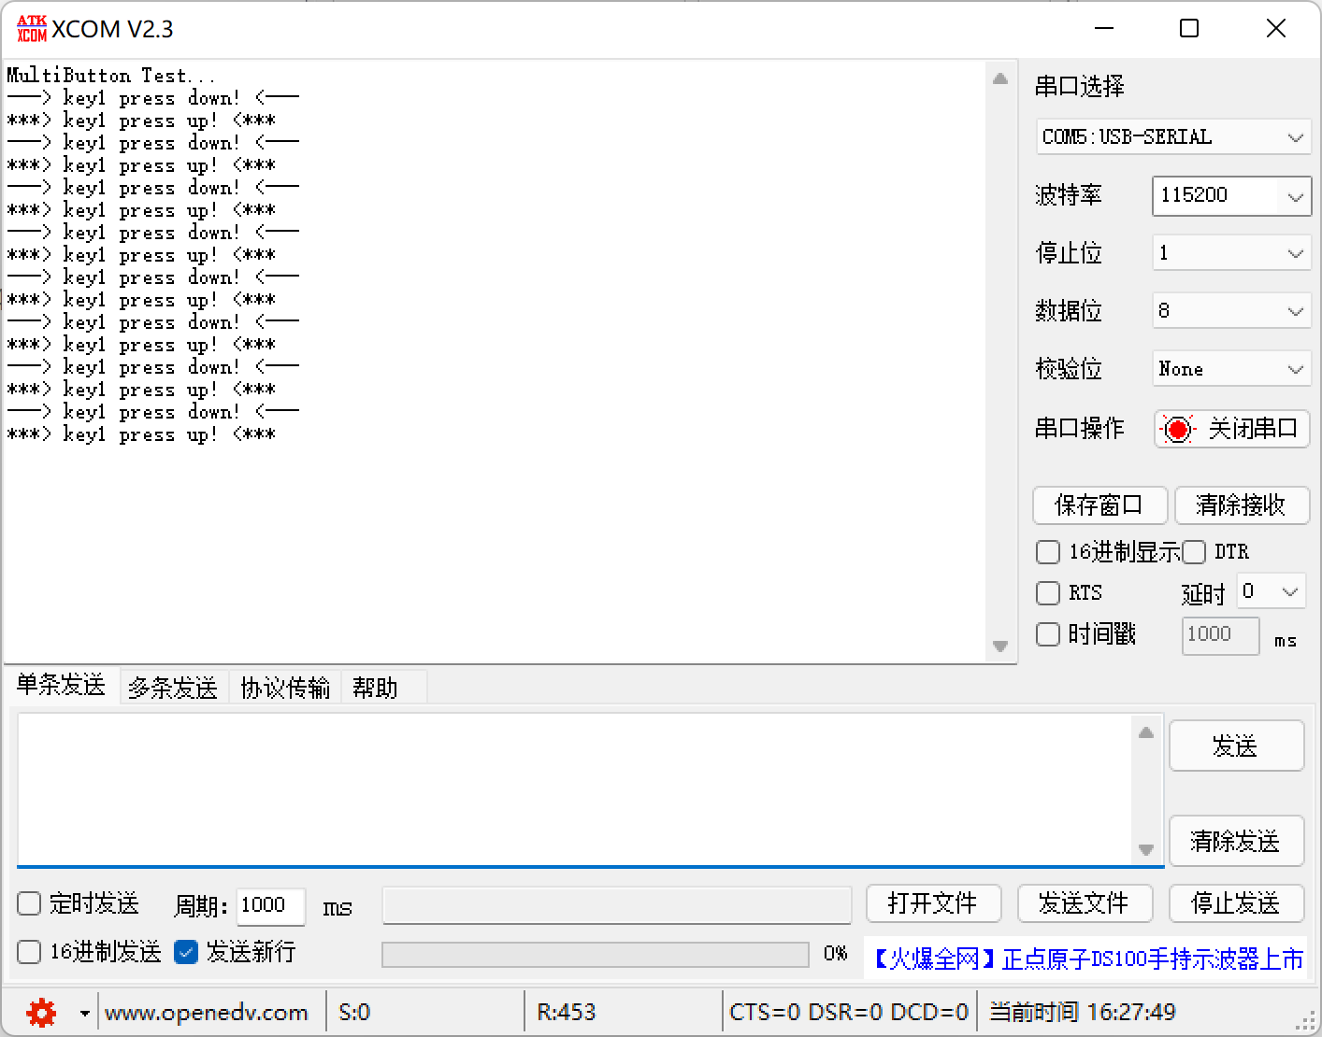Click 清除发送 clear send button
The width and height of the screenshot is (1322, 1037).
[1236, 841]
